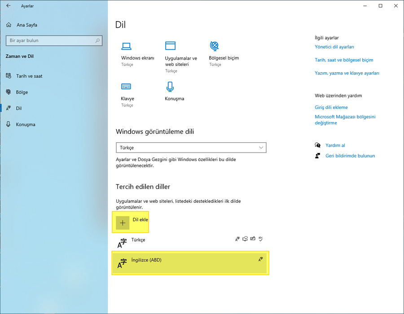Image resolution: width=404 pixels, height=314 pixels.
Task: Select İngilizce (ABD) language row
Action: [x=190, y=262]
